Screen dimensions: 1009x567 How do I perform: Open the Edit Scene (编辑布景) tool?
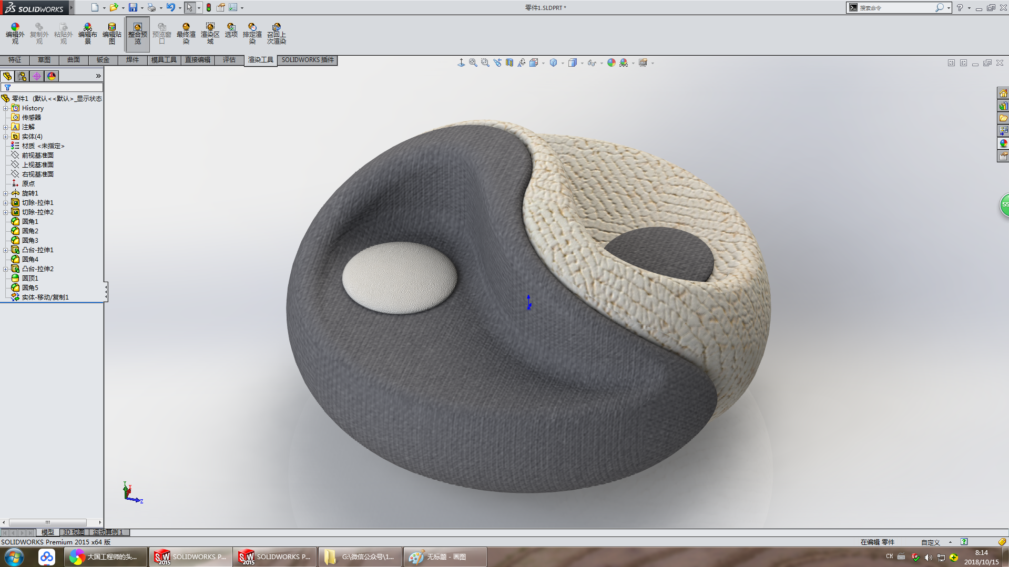coord(87,34)
